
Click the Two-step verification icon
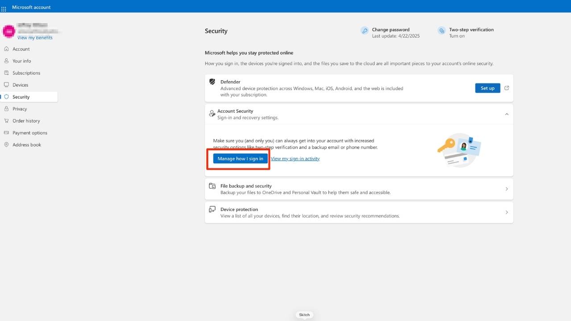(442, 31)
